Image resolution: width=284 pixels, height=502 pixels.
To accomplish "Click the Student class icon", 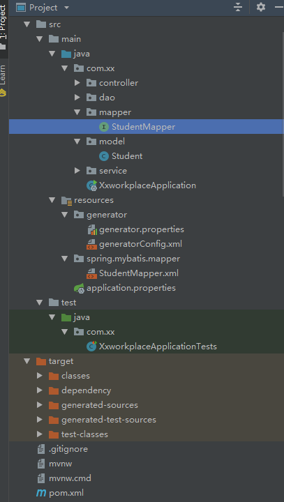I will (x=103, y=156).
